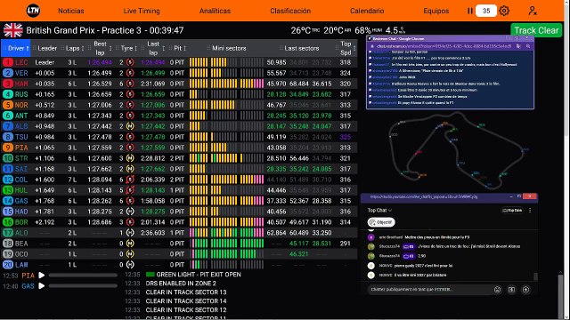Click DRS ENABLED IN ZONE 2 message
Screen dimensions: 570x320
point(181,284)
